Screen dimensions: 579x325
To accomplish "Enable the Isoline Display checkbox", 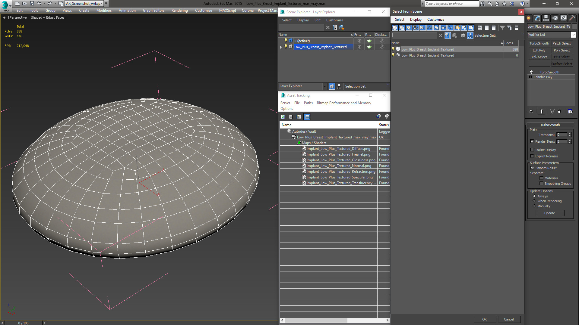I will click(532, 150).
